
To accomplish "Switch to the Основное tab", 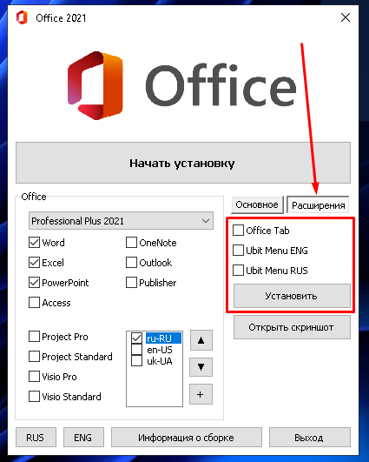I will pos(257,204).
